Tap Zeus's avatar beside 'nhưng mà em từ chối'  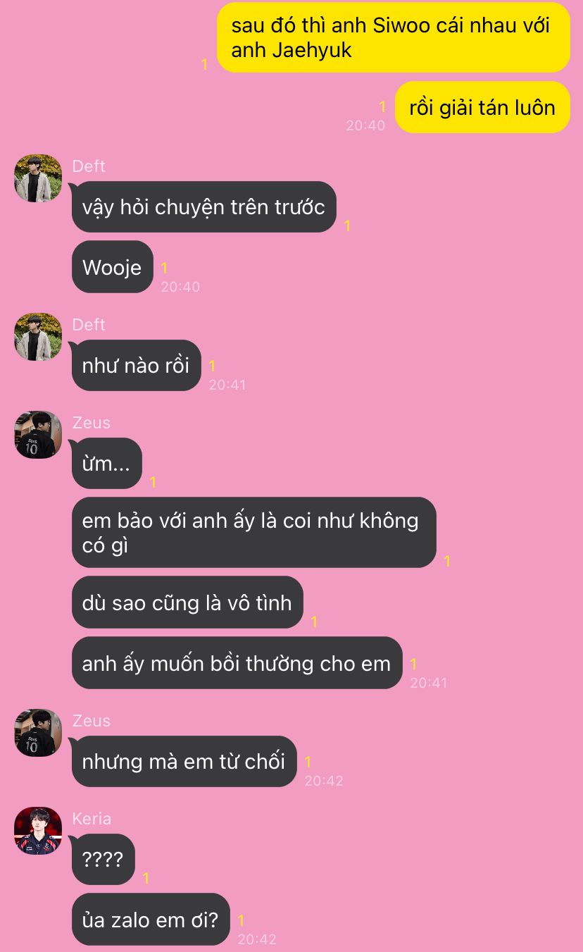click(38, 733)
